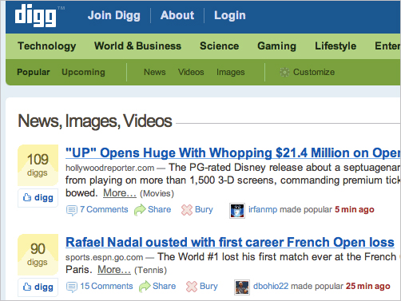Viewport: 401px width, 301px height.
Task: Click thumbs-up icon under 109 diggs
Action: (x=27, y=197)
